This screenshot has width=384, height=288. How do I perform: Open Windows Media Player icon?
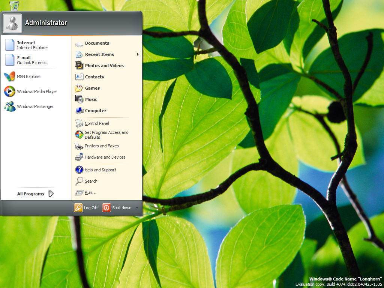pyautogui.click(x=9, y=91)
